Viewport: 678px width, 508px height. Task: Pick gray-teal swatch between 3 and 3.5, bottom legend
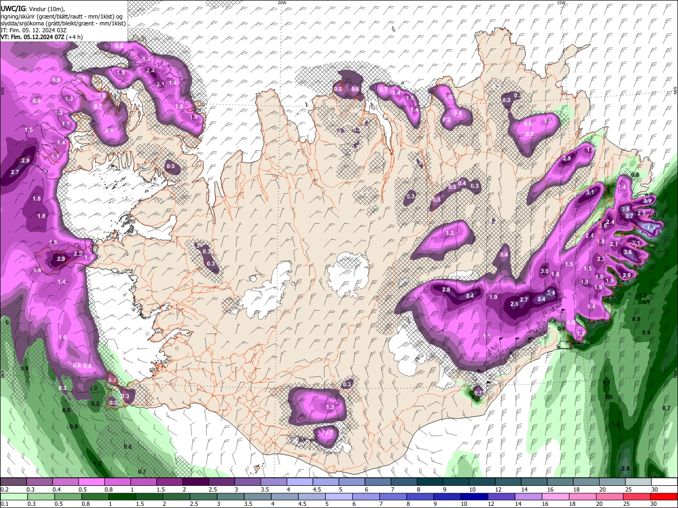pyautogui.click(x=230, y=497)
